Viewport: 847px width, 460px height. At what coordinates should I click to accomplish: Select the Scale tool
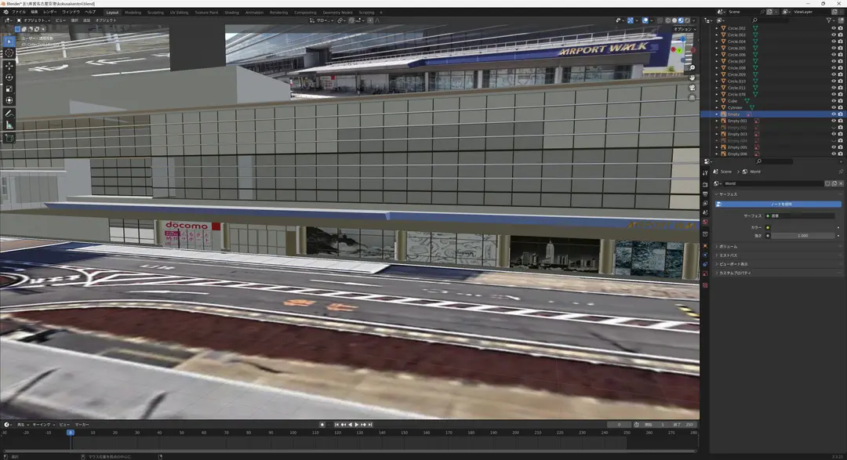coord(9,89)
